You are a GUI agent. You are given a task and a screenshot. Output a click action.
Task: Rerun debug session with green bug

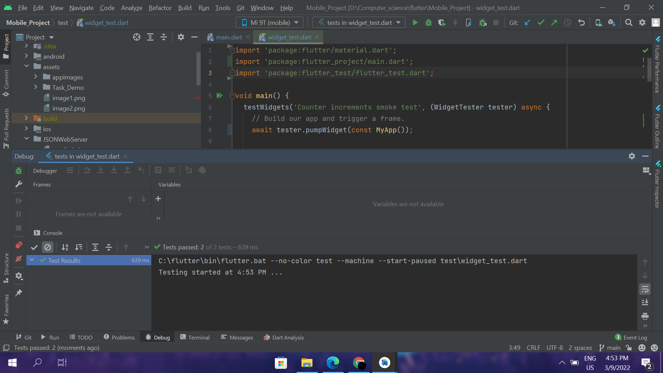(19, 171)
